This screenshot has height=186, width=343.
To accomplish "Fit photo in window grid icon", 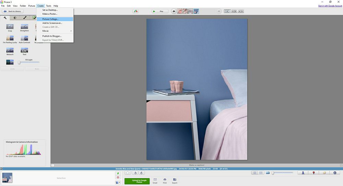I will click(261, 173).
